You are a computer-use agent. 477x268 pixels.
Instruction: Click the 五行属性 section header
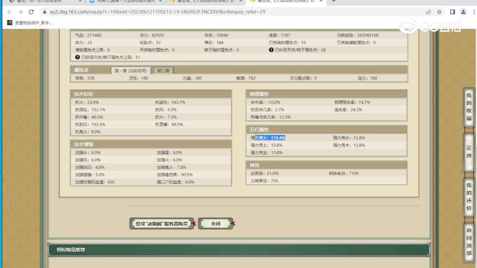326,130
